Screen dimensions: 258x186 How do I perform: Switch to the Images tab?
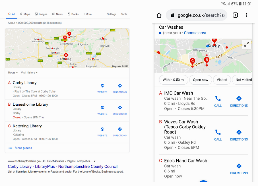(x=41, y=14)
